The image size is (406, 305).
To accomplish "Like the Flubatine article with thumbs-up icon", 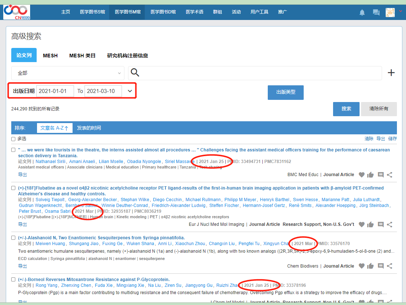I will click(370, 224).
